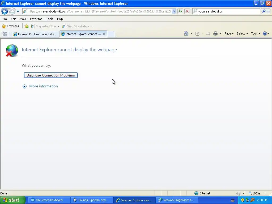272x204 pixels.
Task: Click the Home icon
Action: coord(186,33)
